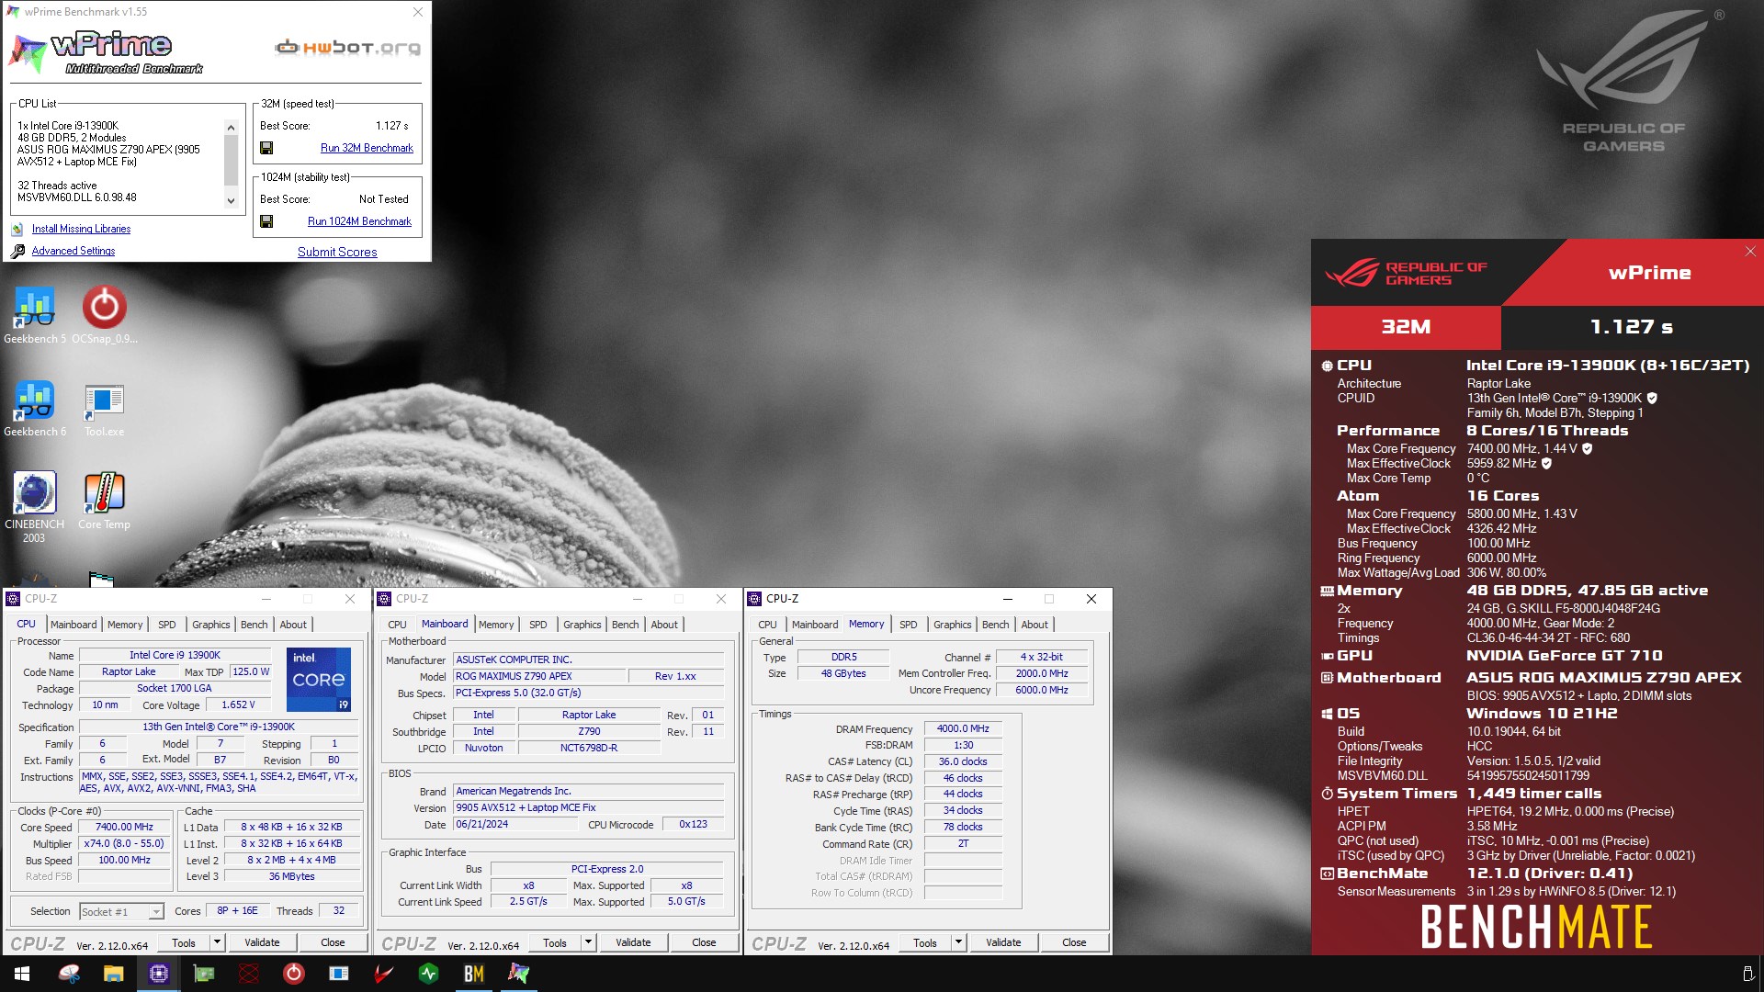Screen dimensions: 1764x992
Task: Open the green HWiNFO pulse taskbar icon
Action: point(428,974)
